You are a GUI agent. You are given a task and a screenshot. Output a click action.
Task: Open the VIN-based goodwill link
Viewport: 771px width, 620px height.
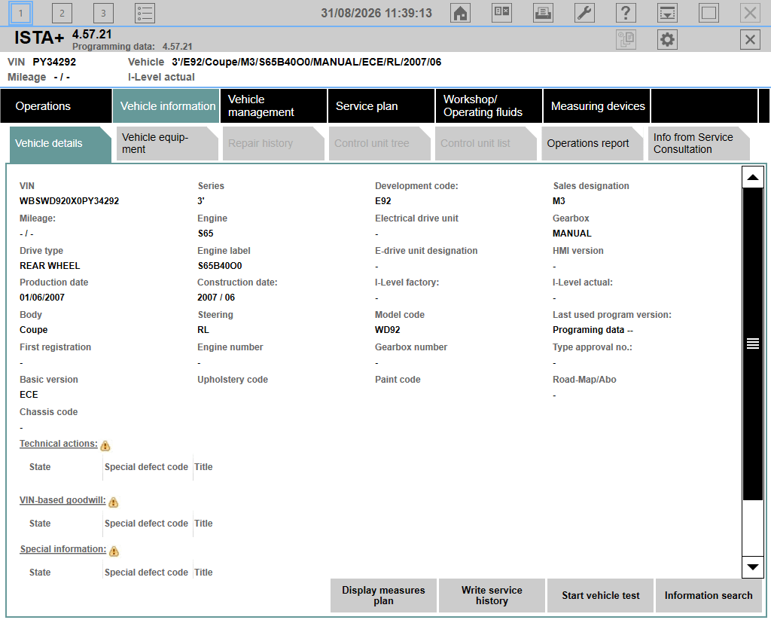click(x=62, y=500)
